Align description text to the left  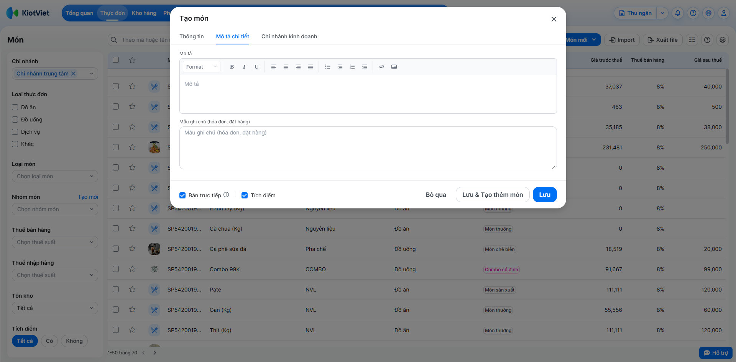click(x=274, y=67)
